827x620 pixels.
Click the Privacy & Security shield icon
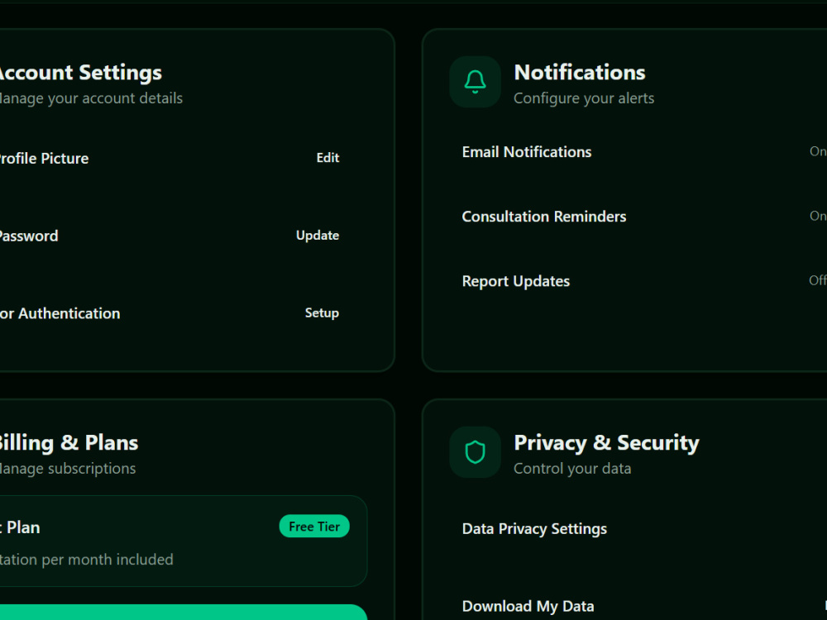click(475, 452)
